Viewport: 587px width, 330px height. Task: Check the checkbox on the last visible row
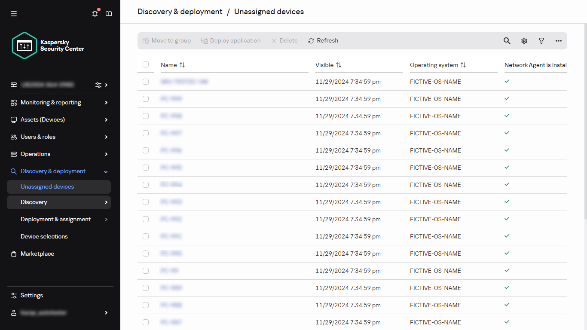[x=146, y=322]
